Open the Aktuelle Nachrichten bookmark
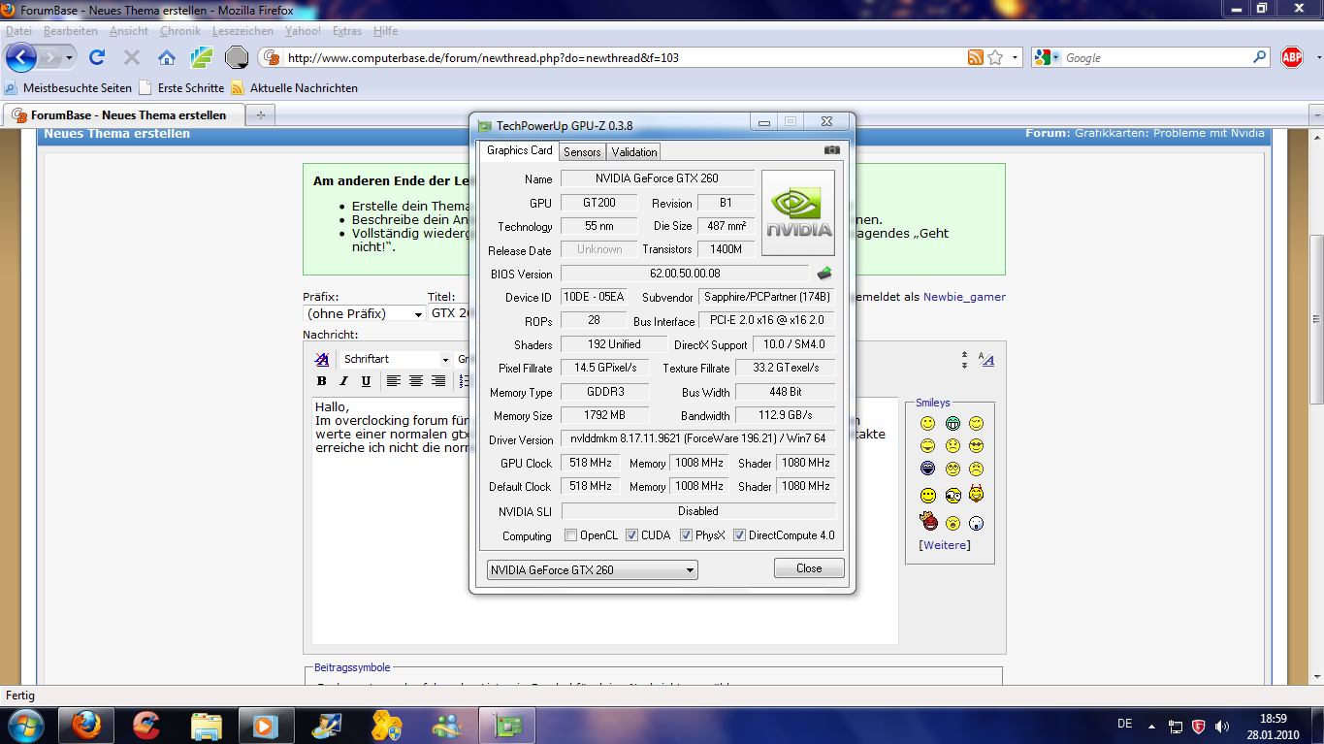This screenshot has height=744, width=1324. point(294,87)
